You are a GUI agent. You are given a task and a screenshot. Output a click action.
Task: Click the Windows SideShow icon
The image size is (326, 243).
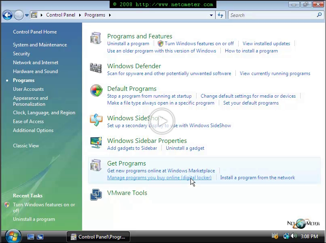[96, 120]
